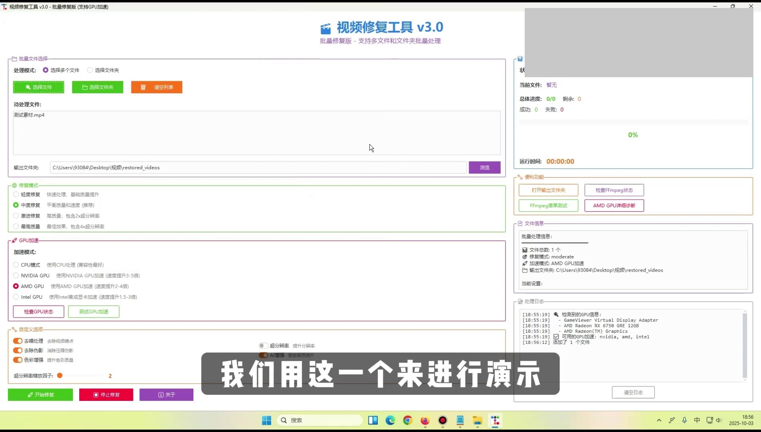This screenshot has height=432, width=761.
Task: Toggle the 色彩增强 color enhancement switch
Action: tap(18, 360)
